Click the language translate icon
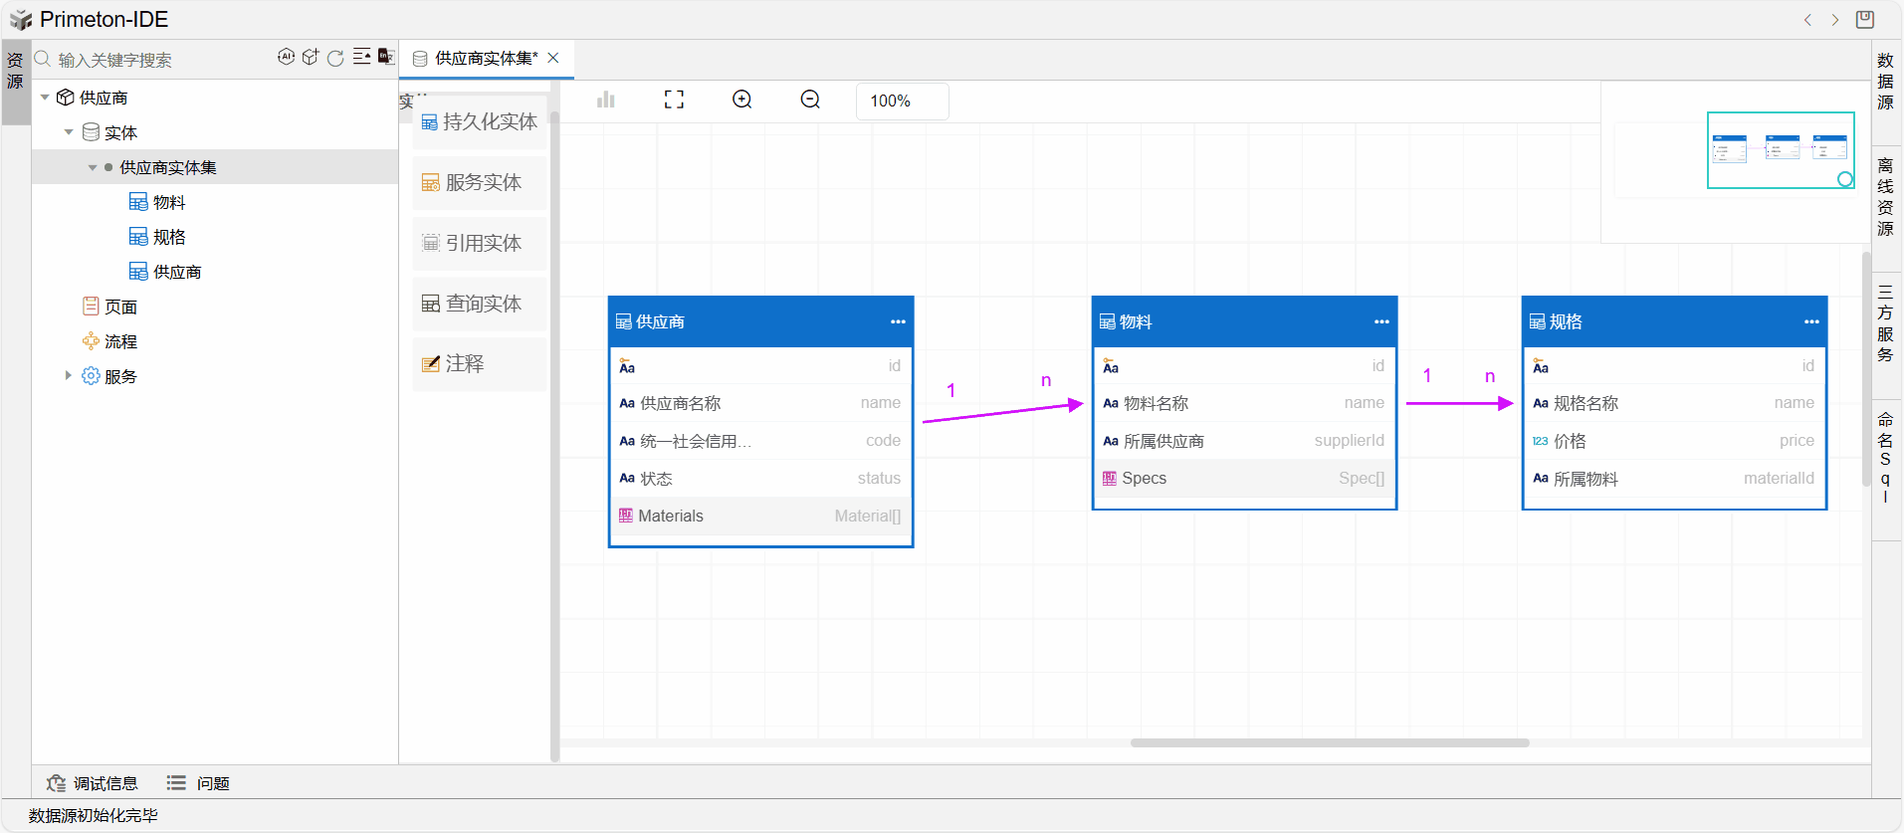The width and height of the screenshot is (1904, 833). click(x=386, y=57)
